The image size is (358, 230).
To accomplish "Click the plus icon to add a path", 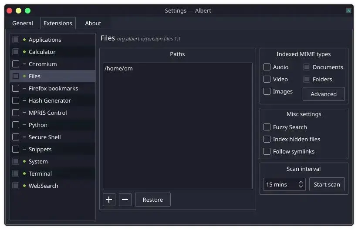I will pos(109,200).
